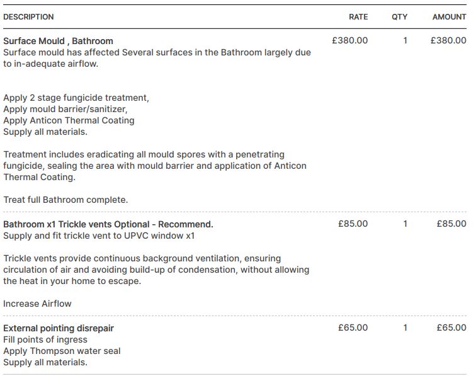Click the AMOUNT column header
The height and width of the screenshot is (376, 476).
tap(449, 17)
